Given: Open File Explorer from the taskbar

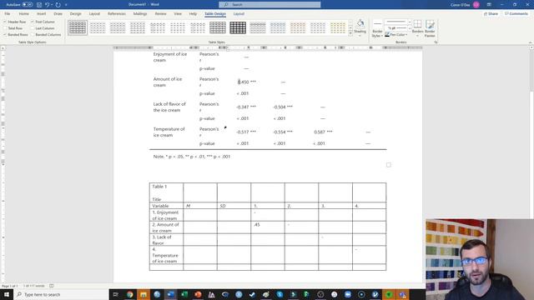Looking at the screenshot, I should coord(144,294).
